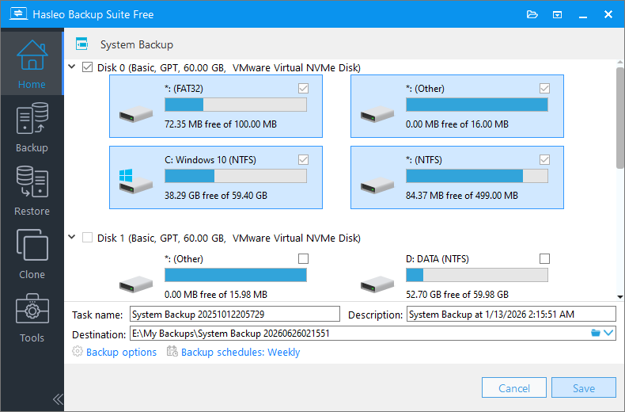The width and height of the screenshot is (625, 412).
Task: Click the D: DATA usage bar
Action: 477,275
